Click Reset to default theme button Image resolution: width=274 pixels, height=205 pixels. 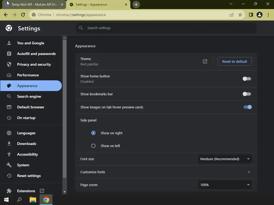pyautogui.click(x=234, y=61)
